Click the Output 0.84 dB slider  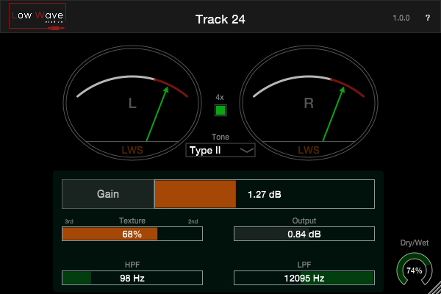tap(304, 234)
